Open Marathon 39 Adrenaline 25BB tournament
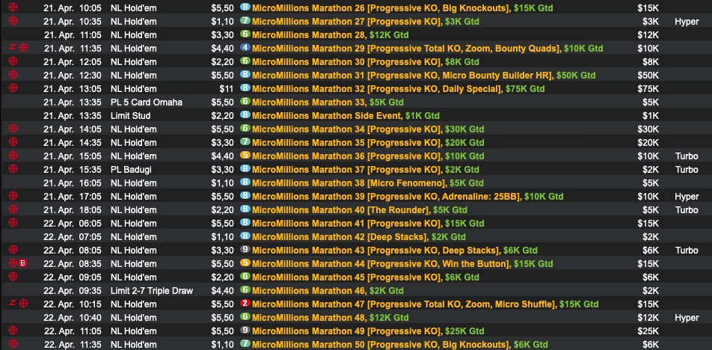Screen dimensions: 712x350 (408, 197)
